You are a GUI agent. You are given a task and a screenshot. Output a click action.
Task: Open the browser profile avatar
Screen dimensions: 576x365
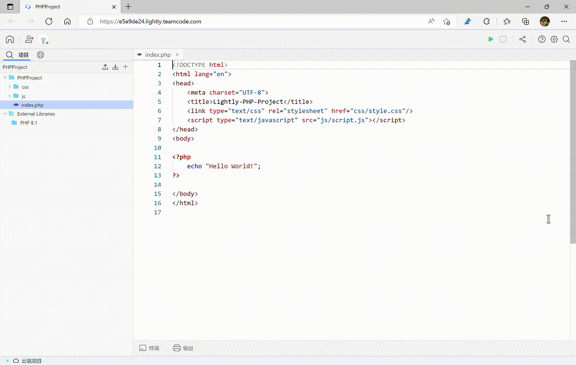click(545, 21)
